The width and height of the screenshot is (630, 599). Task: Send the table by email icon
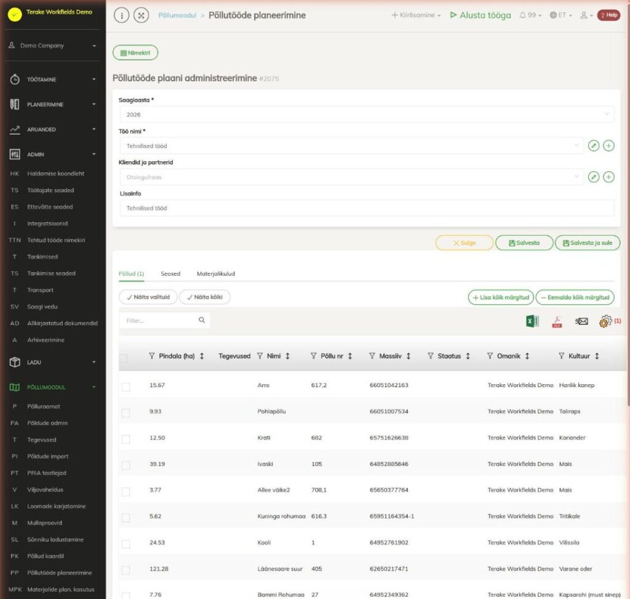[581, 321]
